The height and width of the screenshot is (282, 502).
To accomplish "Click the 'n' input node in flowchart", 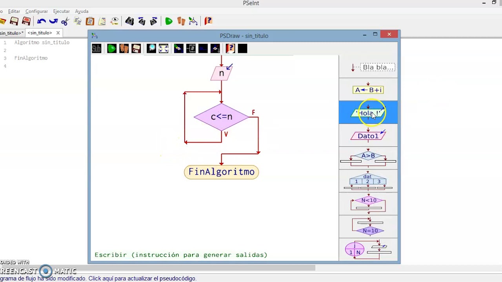I will pyautogui.click(x=222, y=73).
